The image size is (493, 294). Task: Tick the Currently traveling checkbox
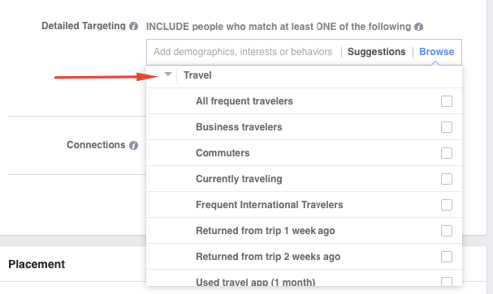tap(447, 179)
